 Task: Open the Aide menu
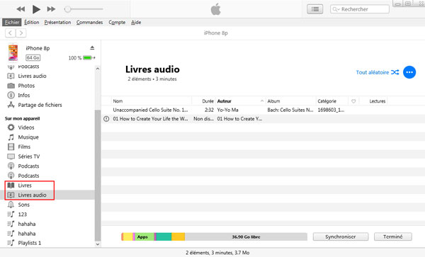136,22
